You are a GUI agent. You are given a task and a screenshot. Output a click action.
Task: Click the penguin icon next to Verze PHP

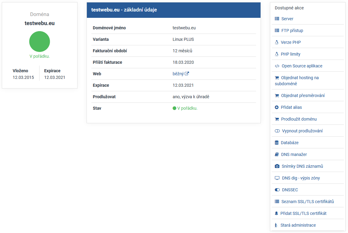[x=277, y=42]
